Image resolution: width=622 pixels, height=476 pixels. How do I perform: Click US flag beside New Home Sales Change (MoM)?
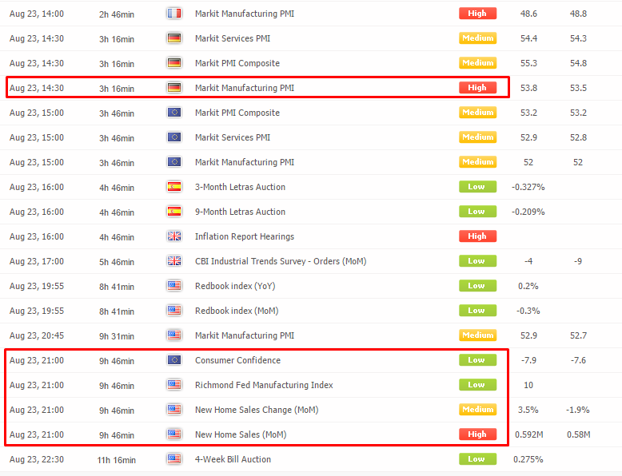click(x=174, y=410)
